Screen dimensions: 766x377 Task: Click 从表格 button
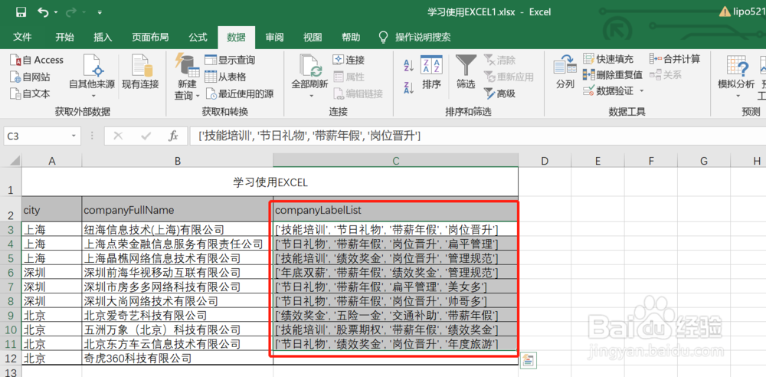(x=225, y=77)
